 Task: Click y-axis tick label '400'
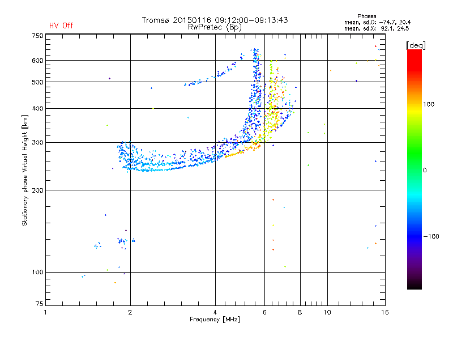point(37,109)
